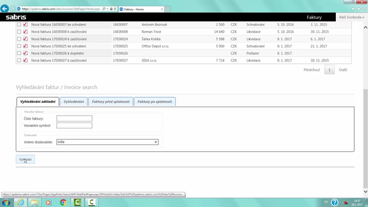Open Nová faktura 16E00008 k zaúčtování
The image size is (368, 207).
click(x=59, y=32)
